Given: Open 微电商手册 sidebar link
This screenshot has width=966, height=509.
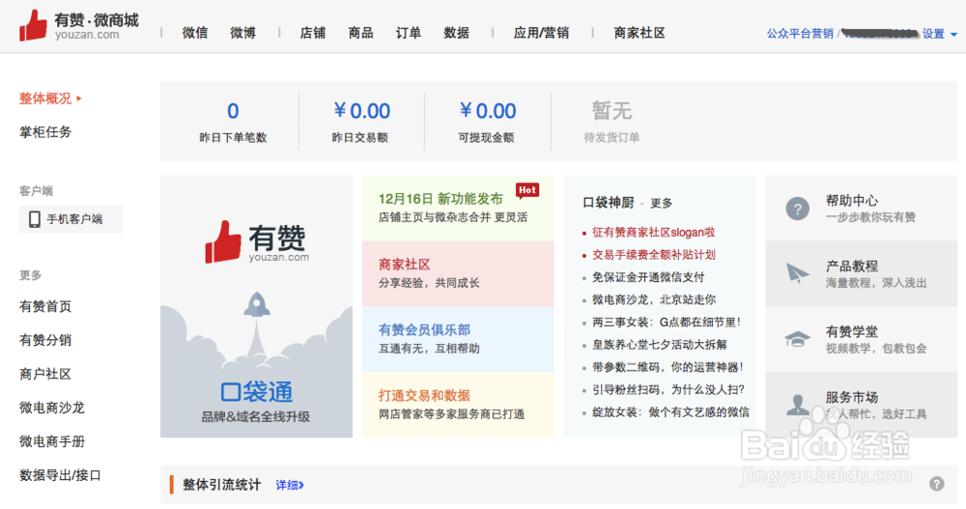Looking at the screenshot, I should tap(52, 441).
